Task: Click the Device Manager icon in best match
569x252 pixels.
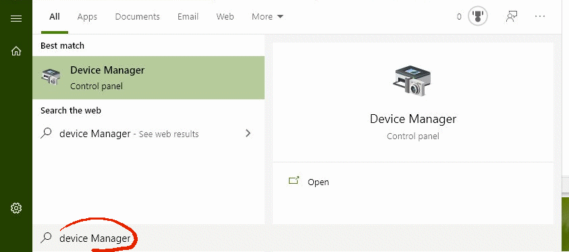Action: tap(51, 76)
